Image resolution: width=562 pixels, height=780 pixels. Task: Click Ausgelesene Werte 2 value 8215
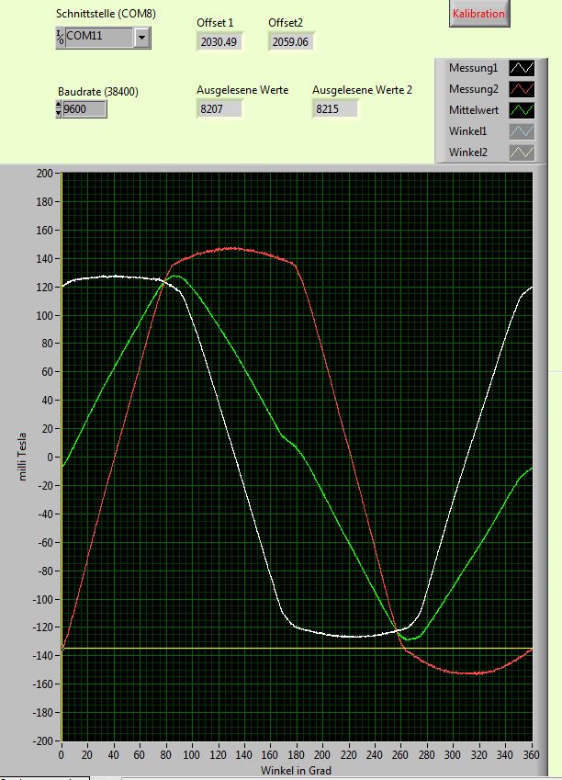(x=334, y=109)
